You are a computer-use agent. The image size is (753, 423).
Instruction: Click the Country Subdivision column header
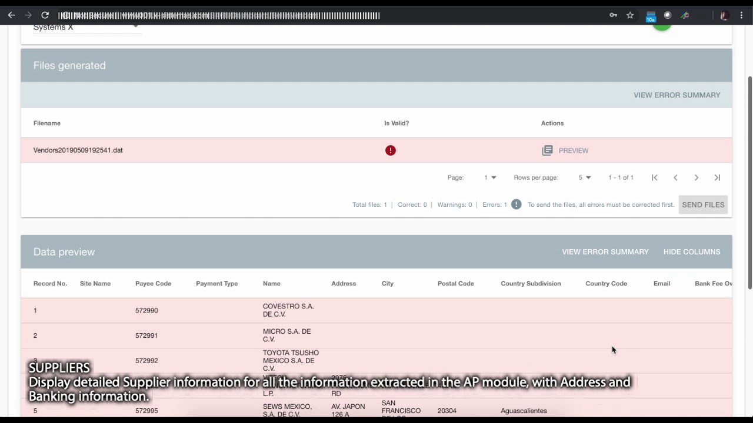click(531, 284)
